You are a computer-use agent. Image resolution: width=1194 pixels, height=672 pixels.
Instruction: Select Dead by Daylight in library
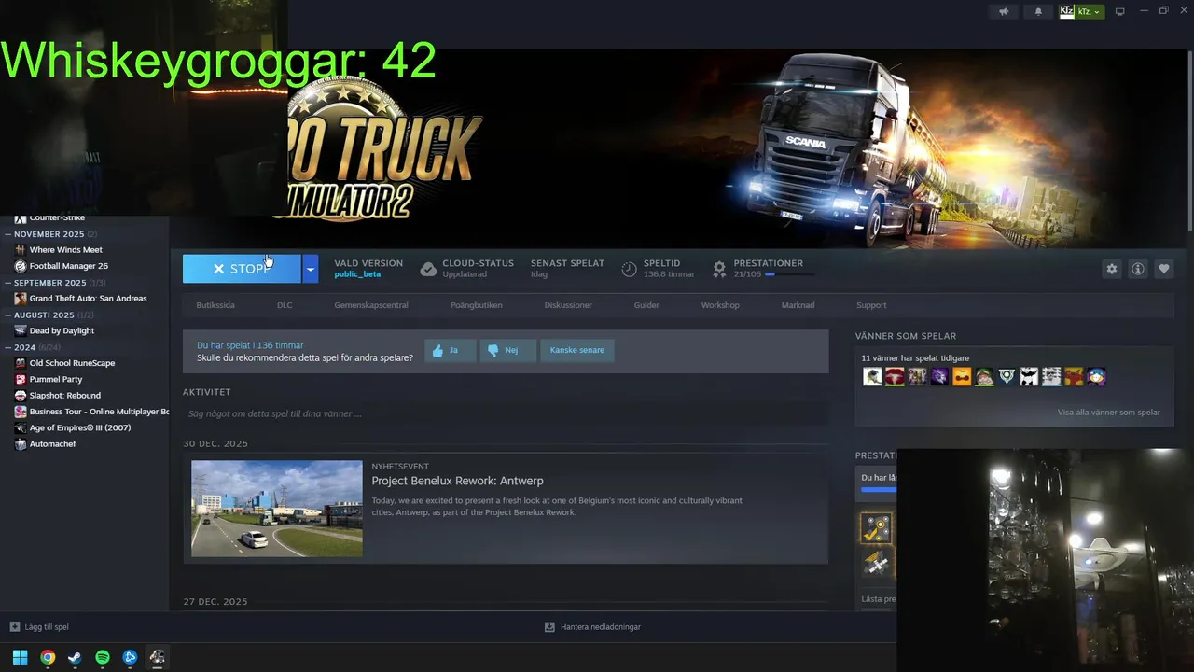[x=62, y=330]
